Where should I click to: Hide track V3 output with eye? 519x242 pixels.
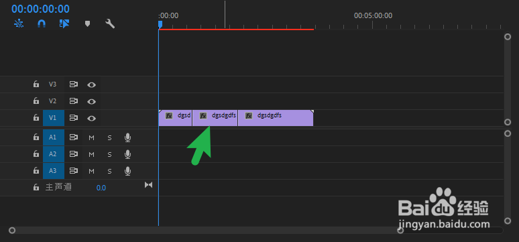click(x=91, y=84)
